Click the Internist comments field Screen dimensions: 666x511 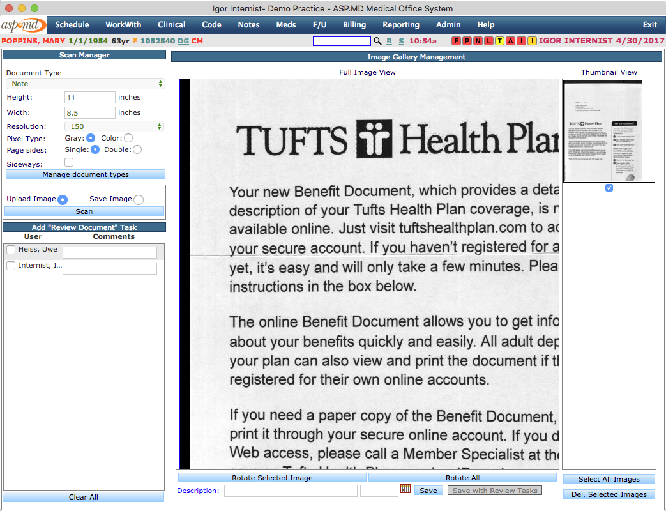(110, 268)
